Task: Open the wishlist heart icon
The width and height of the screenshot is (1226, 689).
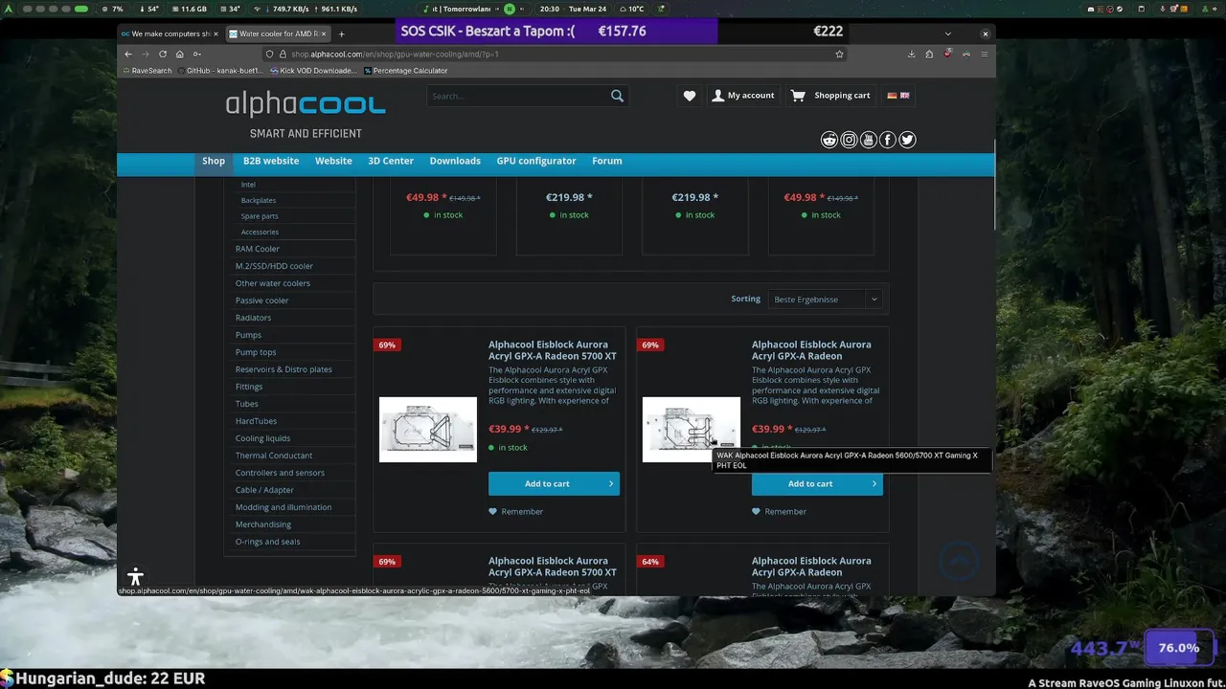Action: pyautogui.click(x=690, y=96)
